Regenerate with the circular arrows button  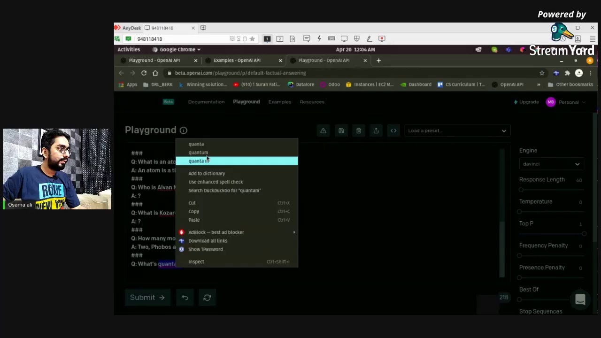(x=207, y=297)
